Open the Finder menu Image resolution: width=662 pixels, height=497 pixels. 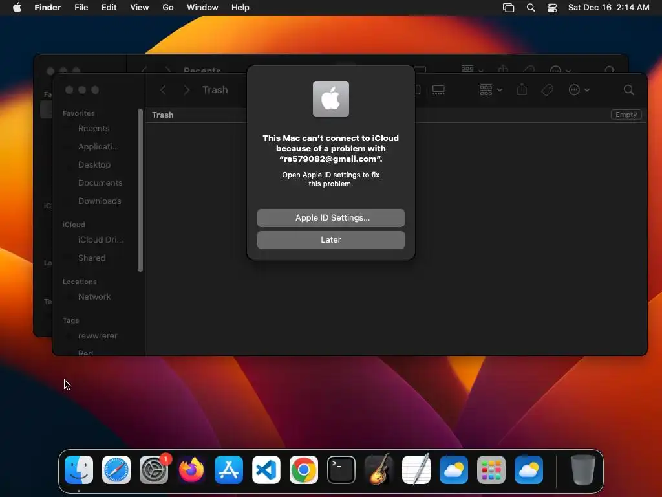(48, 8)
